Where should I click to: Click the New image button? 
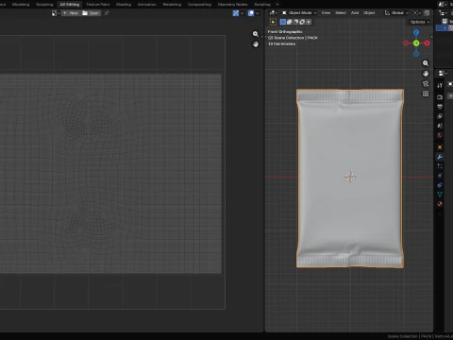(71, 13)
